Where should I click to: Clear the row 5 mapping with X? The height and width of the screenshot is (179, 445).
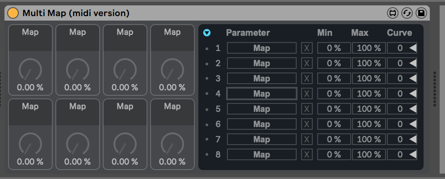pyautogui.click(x=306, y=109)
